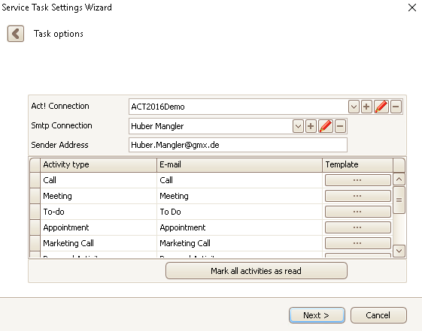Click into the Sender Address field
The width and height of the screenshot is (422, 331).
[x=238, y=145]
